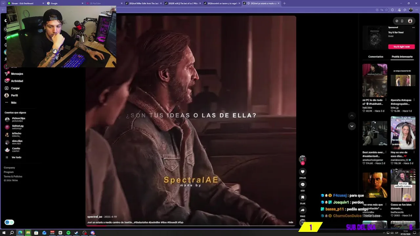The image size is (420, 236).
Task: Switch to the Stream - Kick Dashboard tab
Action: point(25,3)
